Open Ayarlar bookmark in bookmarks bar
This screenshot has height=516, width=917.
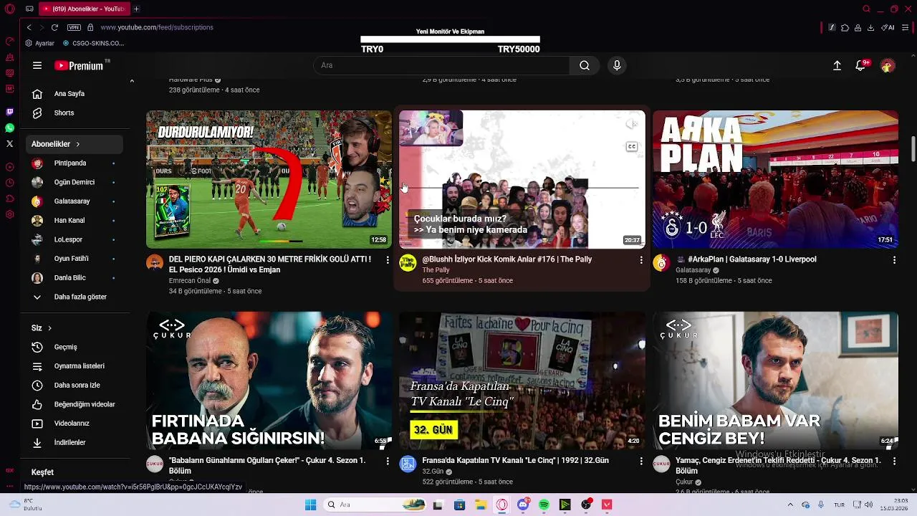(x=39, y=43)
